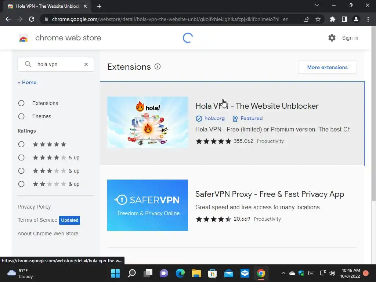The height and width of the screenshot is (282, 376).
Task: Click the Featured badge on Hola VPN
Action: tap(248, 118)
